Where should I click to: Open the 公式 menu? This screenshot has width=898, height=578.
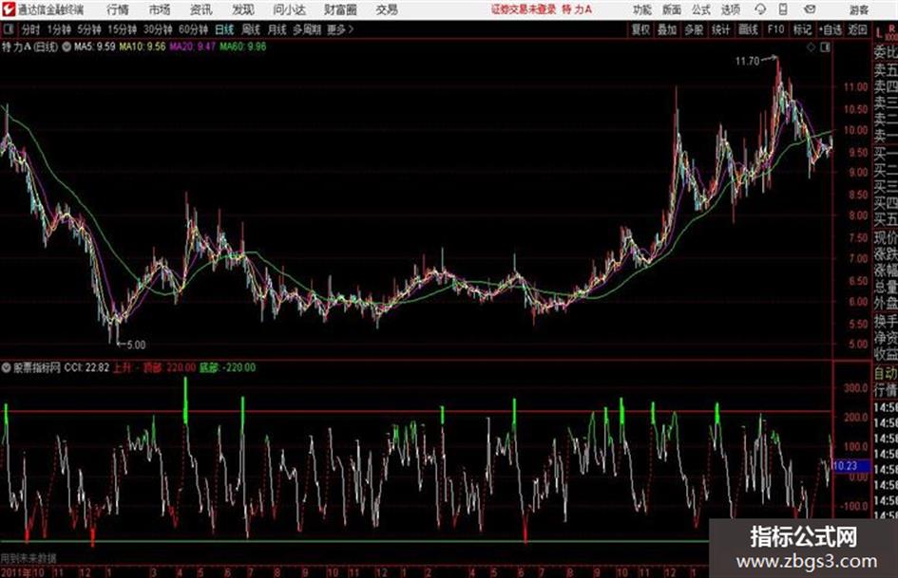click(701, 9)
